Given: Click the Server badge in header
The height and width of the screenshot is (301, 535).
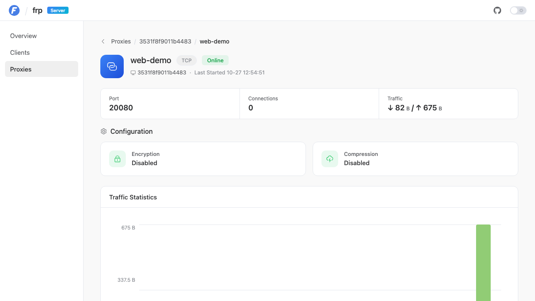Looking at the screenshot, I should click(58, 10).
